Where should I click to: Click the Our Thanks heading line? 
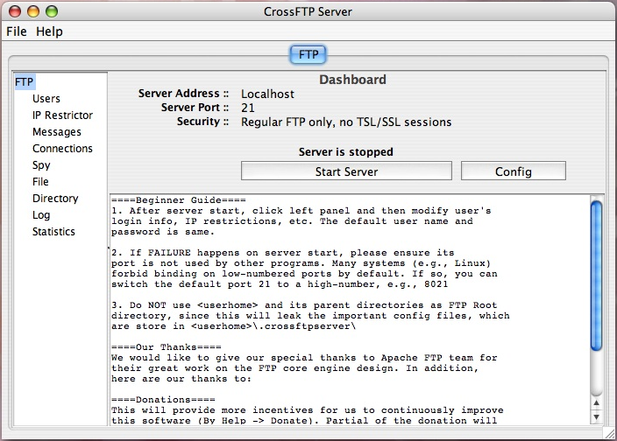[166, 347]
